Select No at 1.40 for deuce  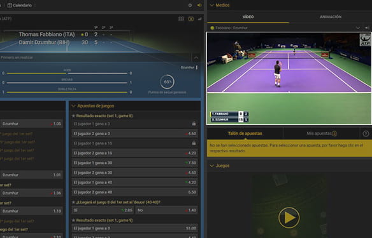[167, 210]
